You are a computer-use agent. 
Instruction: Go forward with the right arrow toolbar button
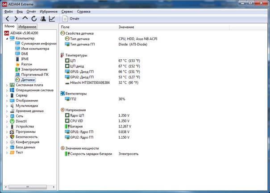pos(16,19)
